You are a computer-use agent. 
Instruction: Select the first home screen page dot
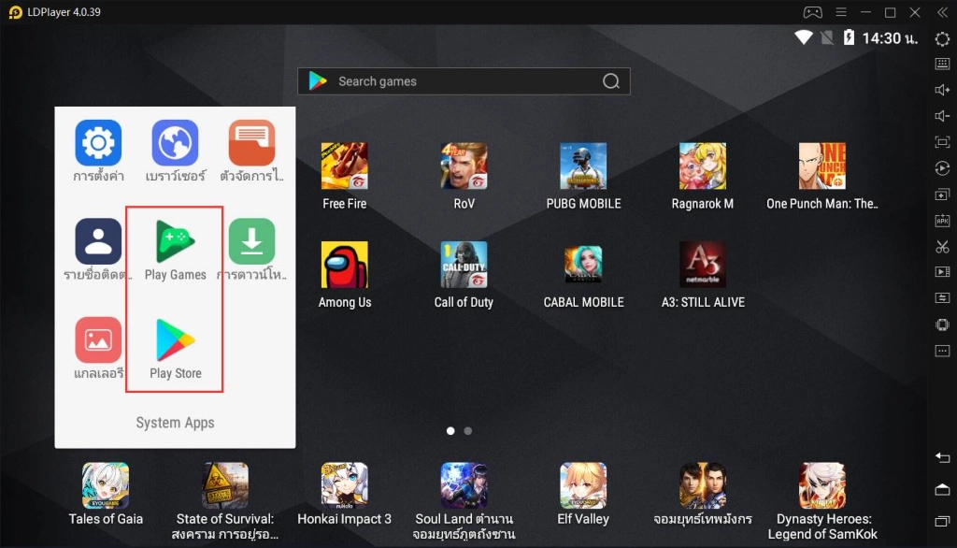(450, 431)
